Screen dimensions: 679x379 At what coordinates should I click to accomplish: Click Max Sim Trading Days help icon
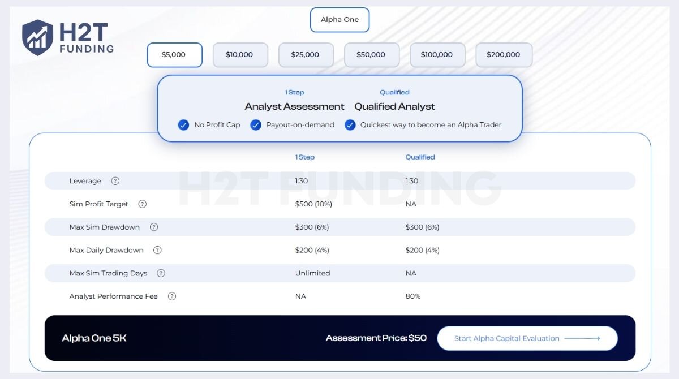161,273
